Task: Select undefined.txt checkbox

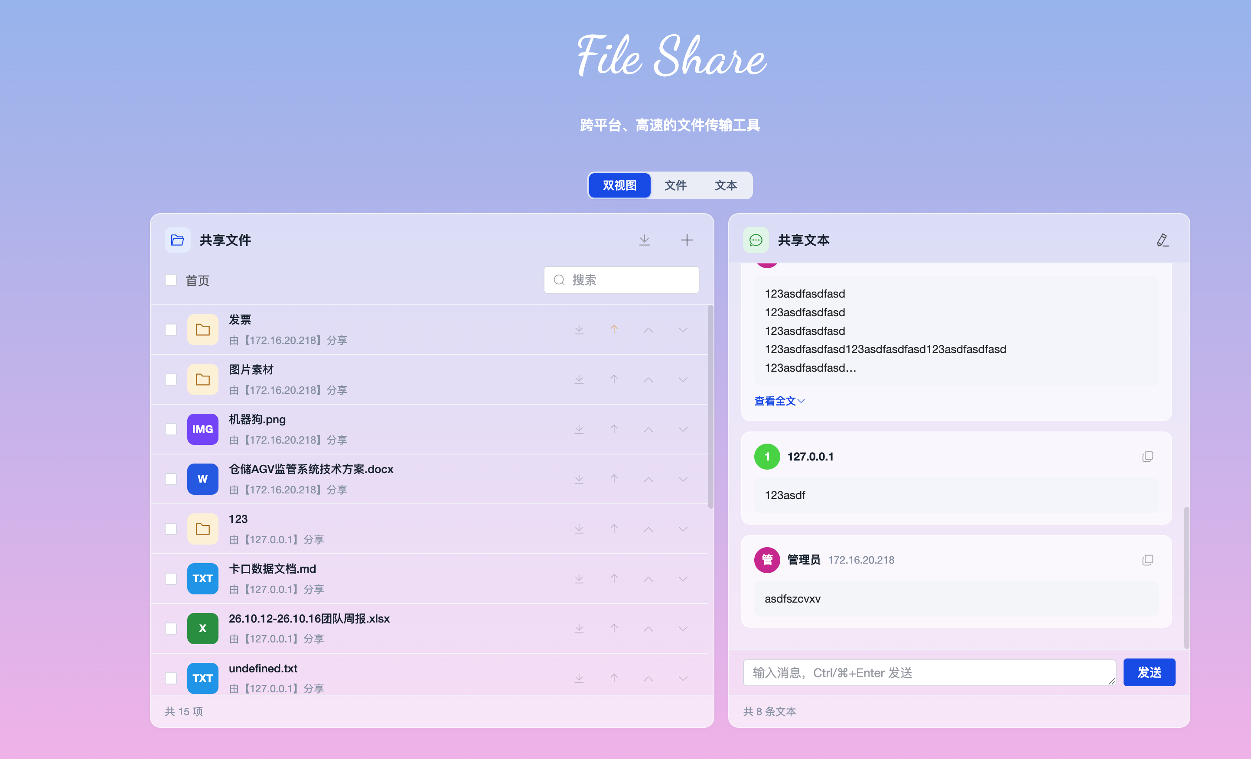Action: click(x=171, y=678)
